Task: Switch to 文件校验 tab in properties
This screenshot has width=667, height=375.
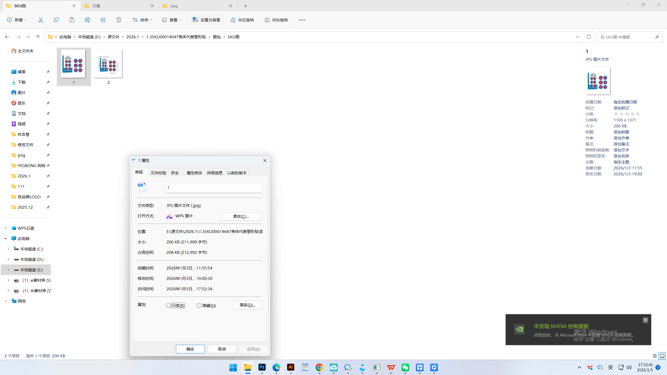Action: tap(158, 173)
